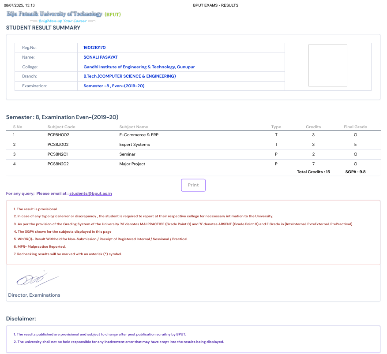Click the Subject Code column header
Viewport: 387px width, 354px height.
pos(61,127)
